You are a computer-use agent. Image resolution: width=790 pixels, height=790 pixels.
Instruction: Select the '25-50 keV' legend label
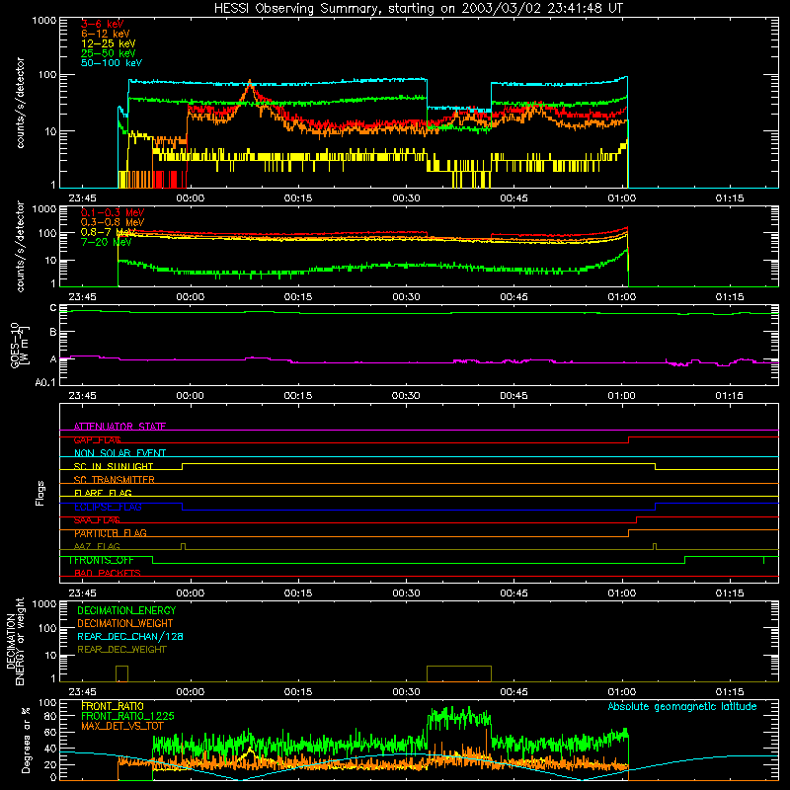[x=109, y=53]
